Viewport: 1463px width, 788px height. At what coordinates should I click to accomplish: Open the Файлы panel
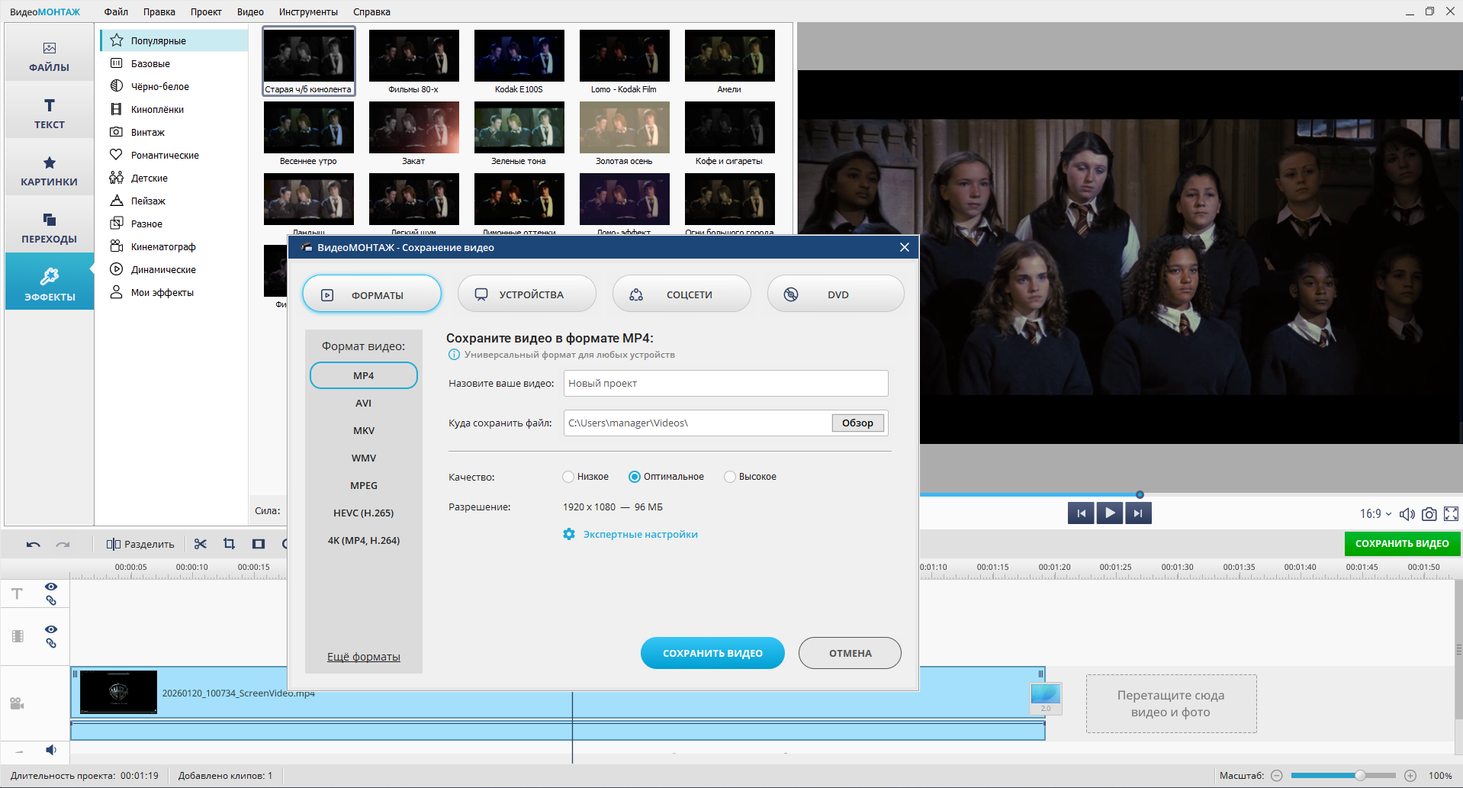(50, 57)
